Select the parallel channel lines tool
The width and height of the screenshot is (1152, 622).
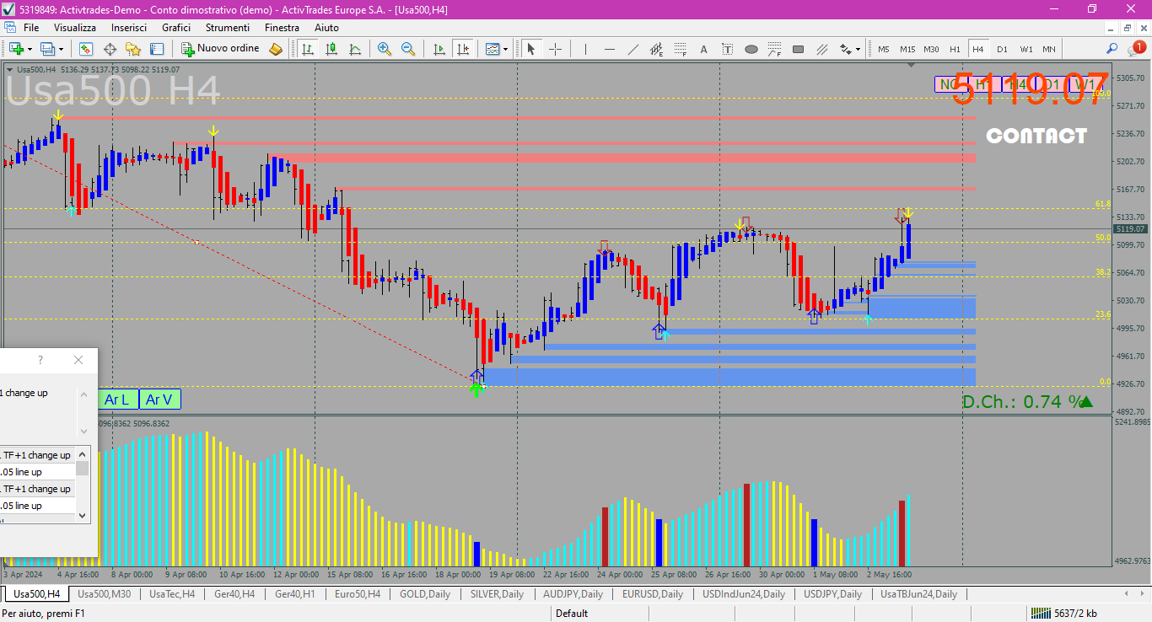[821, 49]
